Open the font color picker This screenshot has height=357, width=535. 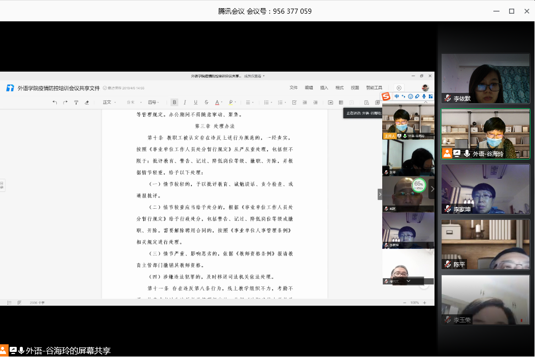[218, 102]
